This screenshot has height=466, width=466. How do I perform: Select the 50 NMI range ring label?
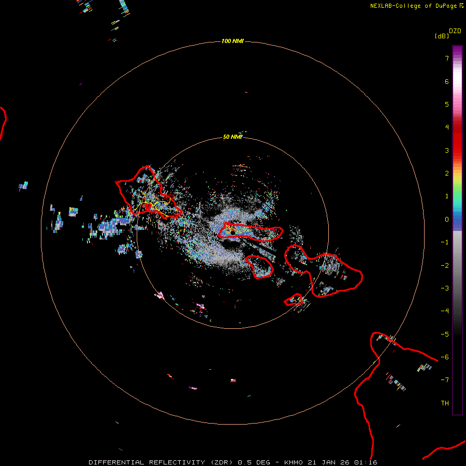232,137
